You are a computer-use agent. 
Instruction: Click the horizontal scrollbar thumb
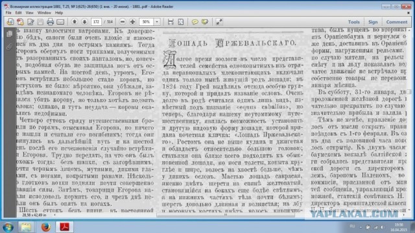pyautogui.click(x=226, y=215)
